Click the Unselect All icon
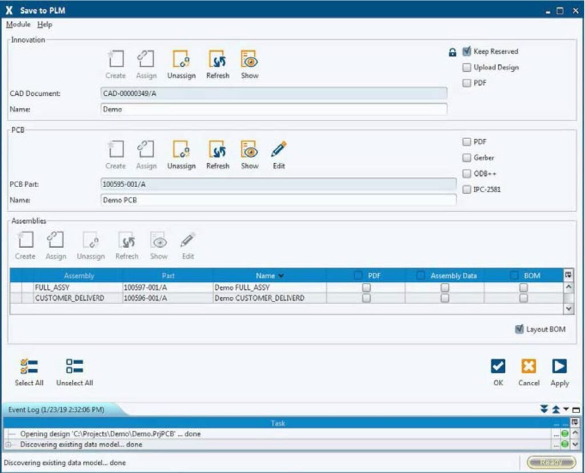This screenshot has height=473, width=585. click(x=74, y=366)
